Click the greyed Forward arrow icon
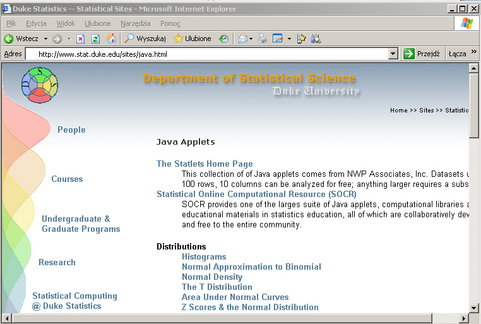Image resolution: width=481 pixels, height=324 pixels. pyautogui.click(x=57, y=39)
